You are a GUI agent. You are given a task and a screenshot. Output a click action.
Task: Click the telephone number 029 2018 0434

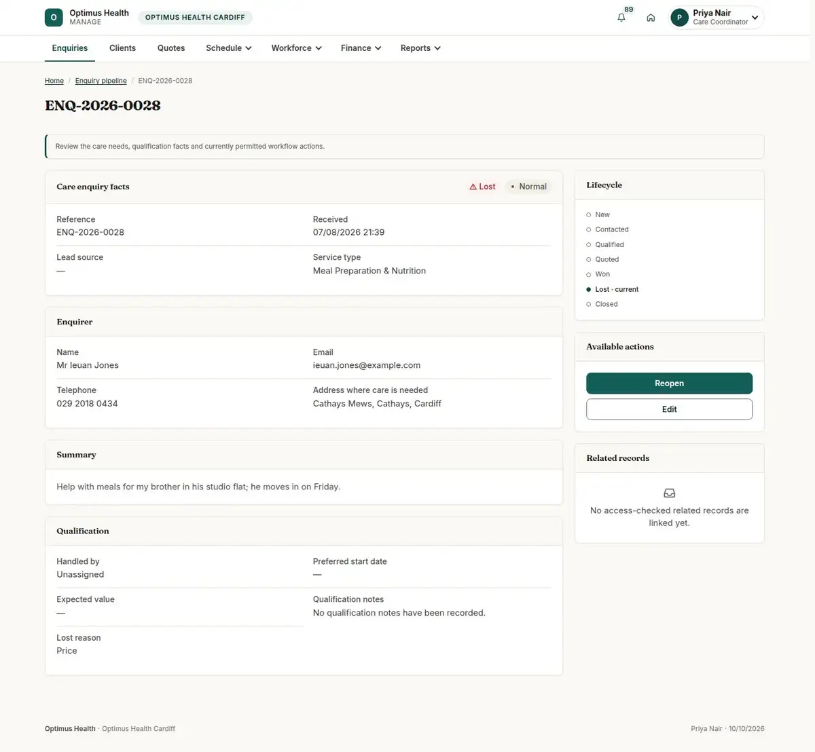(87, 403)
